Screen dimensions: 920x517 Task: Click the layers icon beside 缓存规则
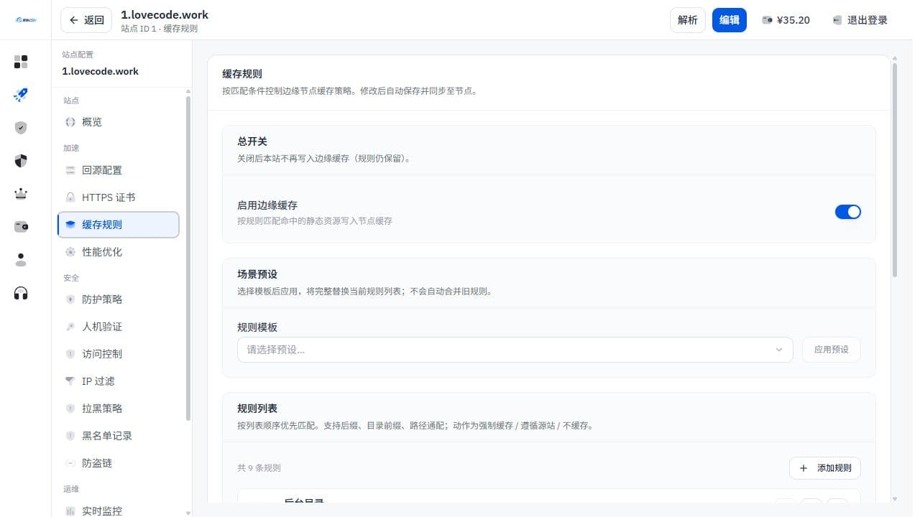point(70,225)
